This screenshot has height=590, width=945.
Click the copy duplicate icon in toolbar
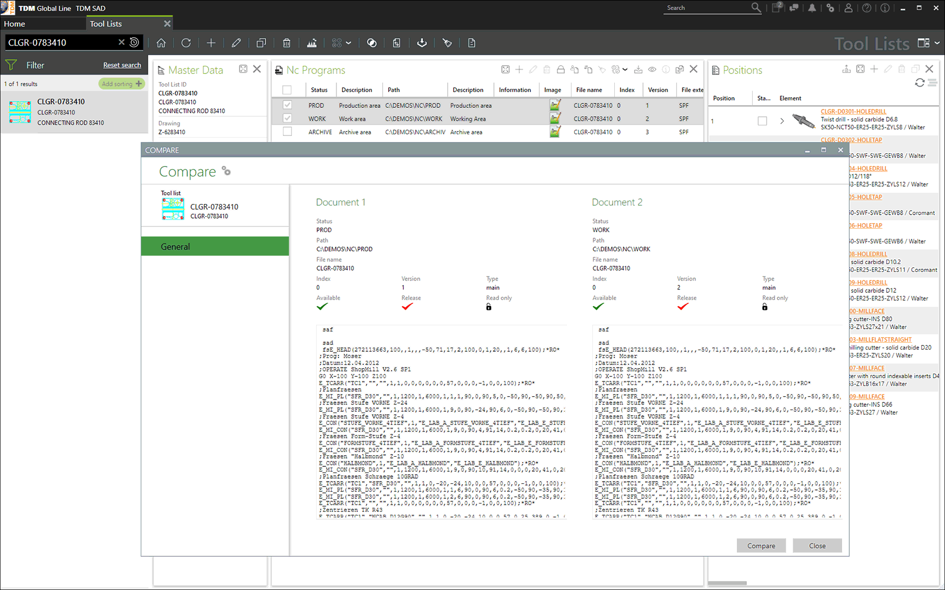[x=261, y=43]
